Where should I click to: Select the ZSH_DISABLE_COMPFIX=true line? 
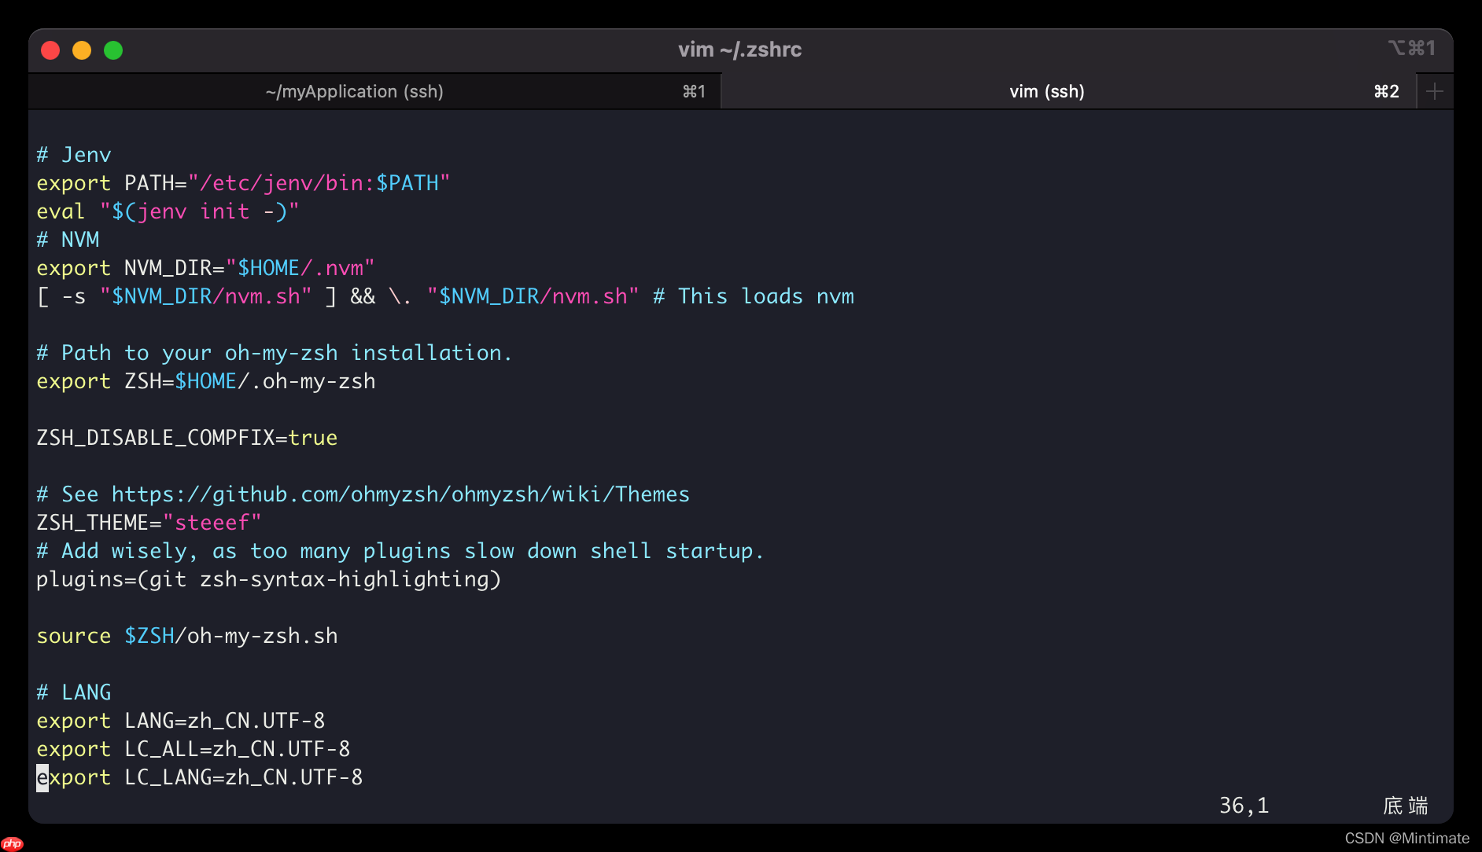[x=187, y=438]
